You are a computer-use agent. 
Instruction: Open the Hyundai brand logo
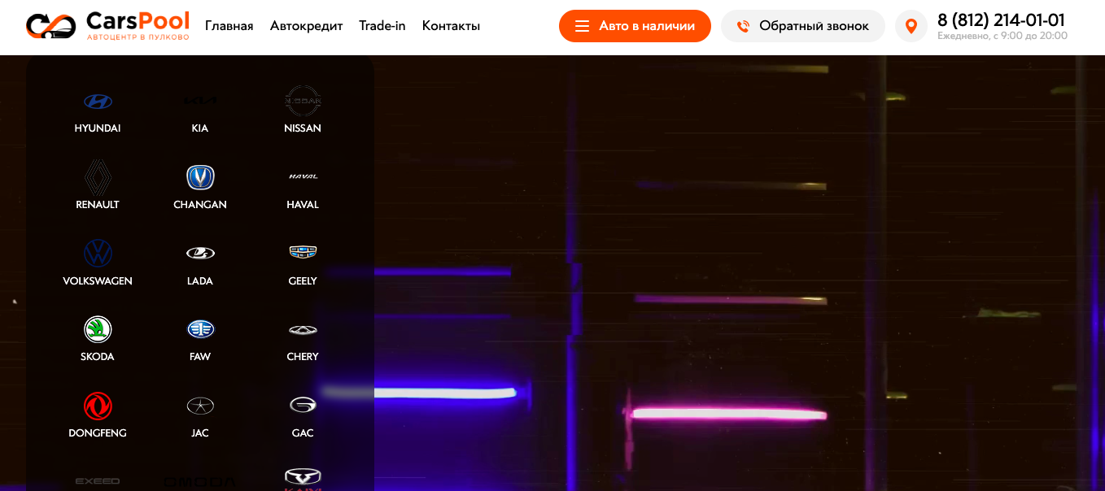(x=98, y=102)
